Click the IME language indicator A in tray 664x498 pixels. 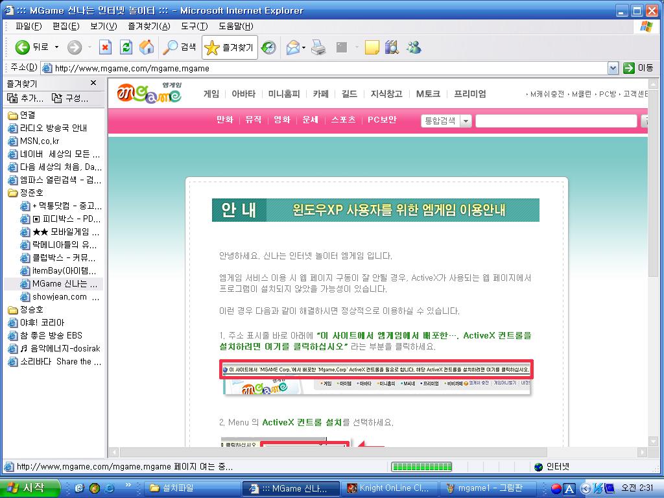[569, 489]
